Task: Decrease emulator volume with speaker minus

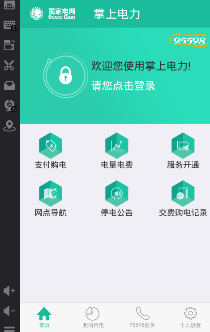Action: (9, 311)
